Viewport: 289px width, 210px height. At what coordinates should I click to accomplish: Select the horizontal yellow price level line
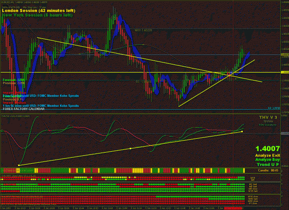[140, 73]
